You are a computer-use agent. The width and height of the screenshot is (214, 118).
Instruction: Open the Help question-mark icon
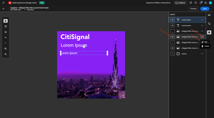[195, 3]
